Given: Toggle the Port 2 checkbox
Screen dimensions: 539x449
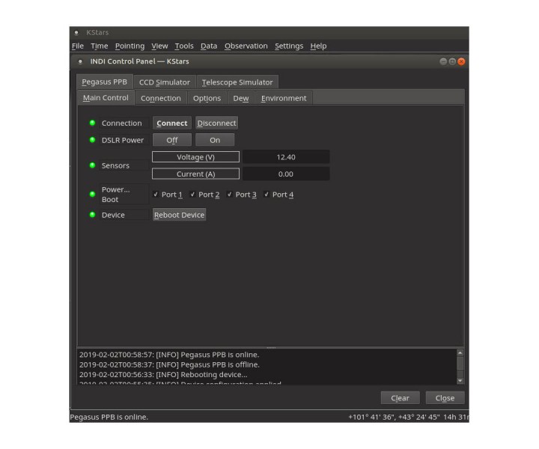Looking at the screenshot, I should (192, 195).
